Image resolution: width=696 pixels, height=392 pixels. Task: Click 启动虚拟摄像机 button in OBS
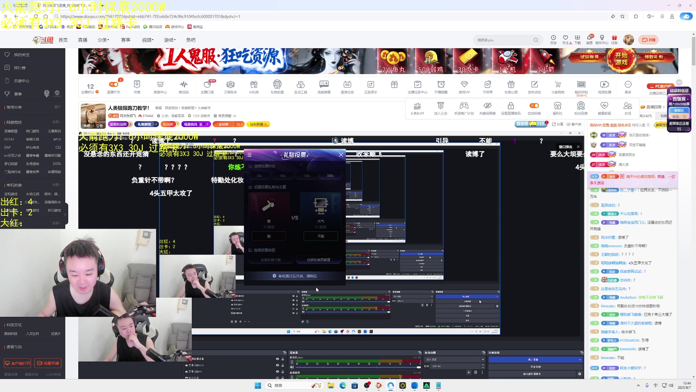[x=532, y=374]
